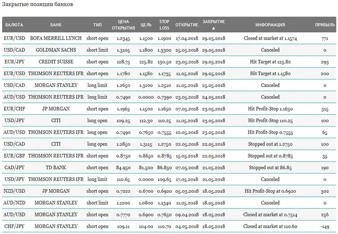Click target value 1.3115

(146, 144)
